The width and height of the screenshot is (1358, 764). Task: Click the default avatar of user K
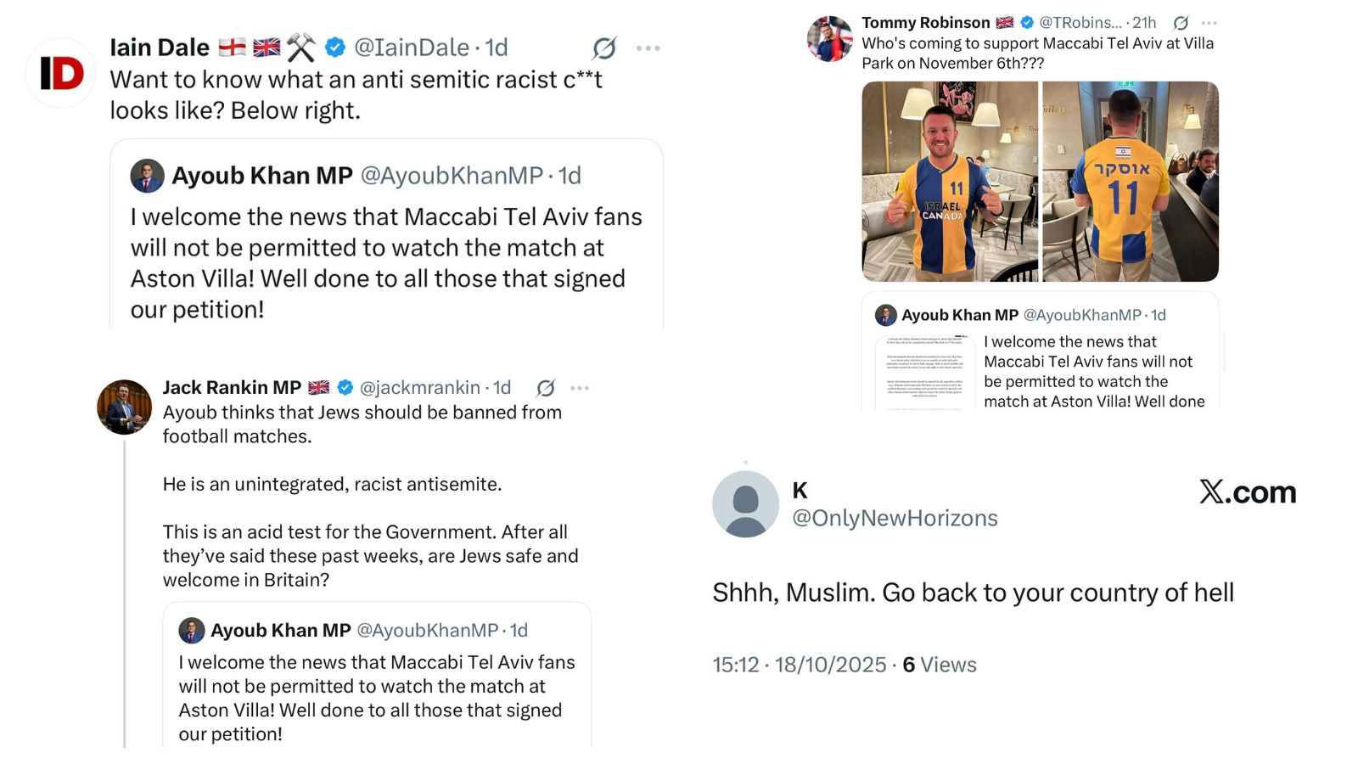[745, 504]
